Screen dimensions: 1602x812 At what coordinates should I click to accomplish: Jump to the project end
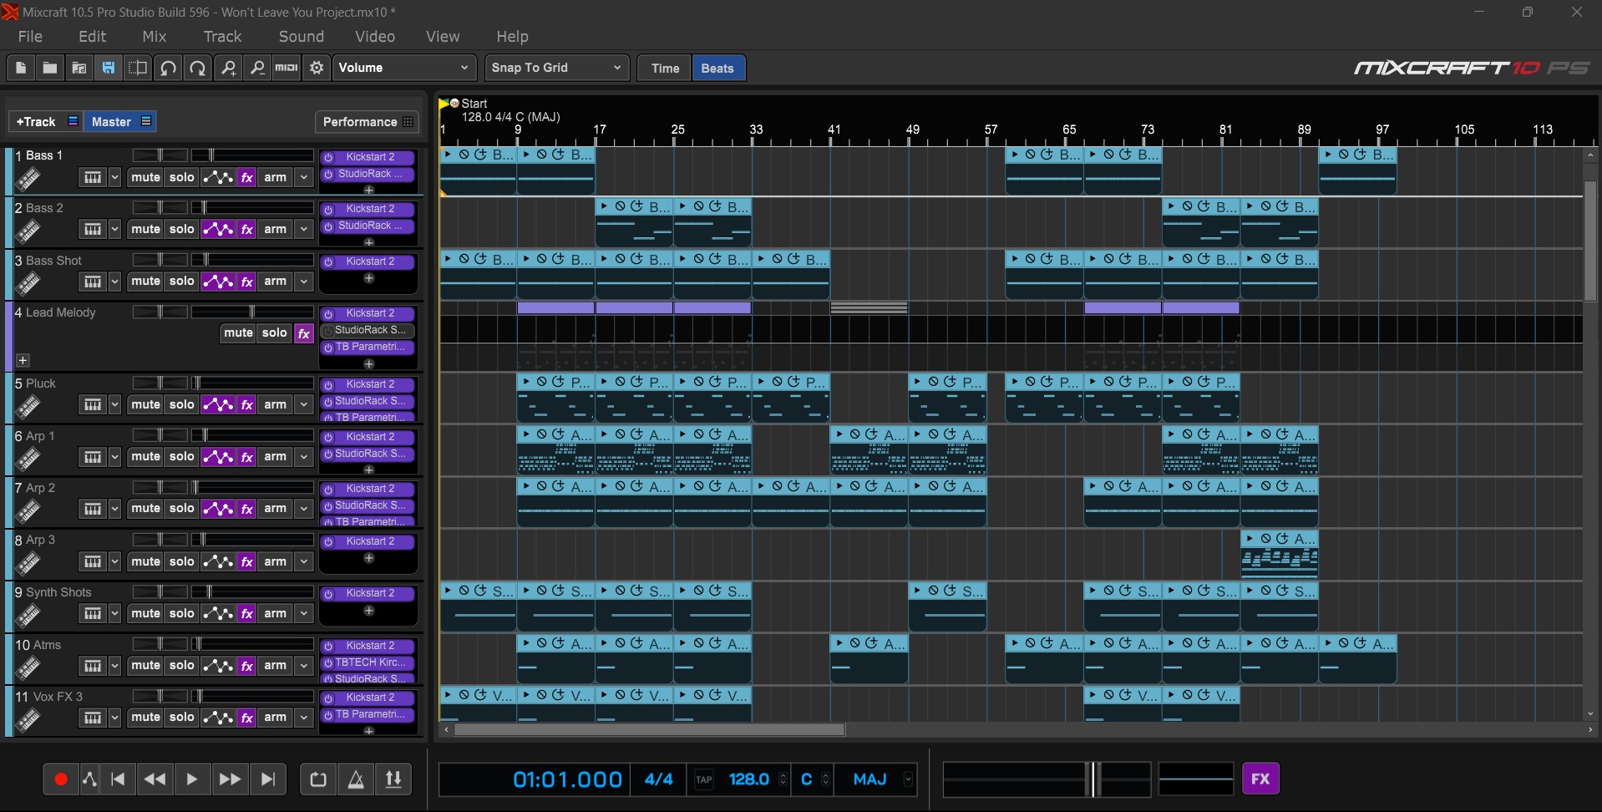(268, 779)
